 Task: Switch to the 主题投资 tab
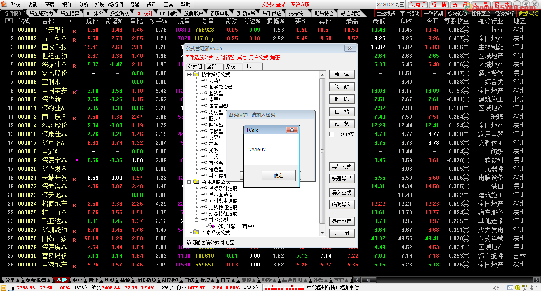[x=386, y=13]
